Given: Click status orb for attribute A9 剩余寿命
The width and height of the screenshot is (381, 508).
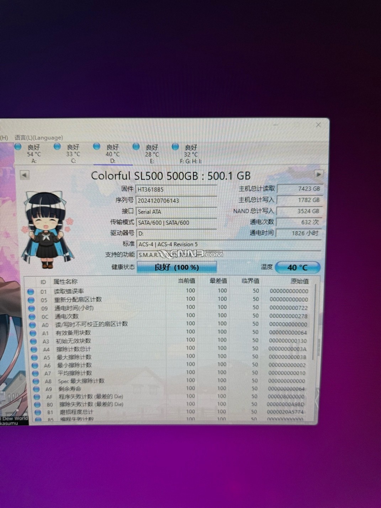Looking at the screenshot, I should [x=36, y=389].
